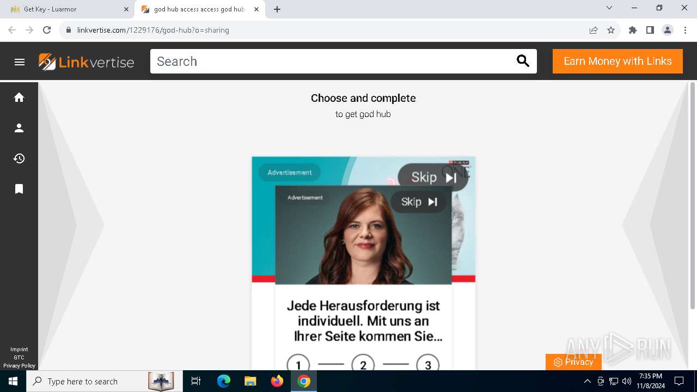Open Windows notification center

tap(679, 381)
